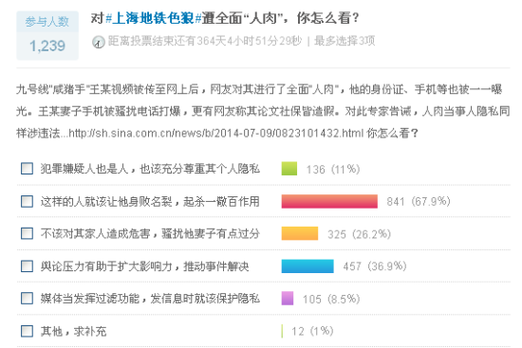Click the participant count 1,239 box

click(x=47, y=46)
